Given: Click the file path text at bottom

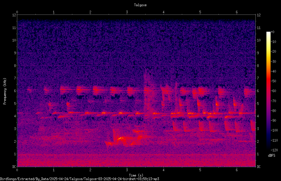Looking at the screenshot, I should coord(79,179).
